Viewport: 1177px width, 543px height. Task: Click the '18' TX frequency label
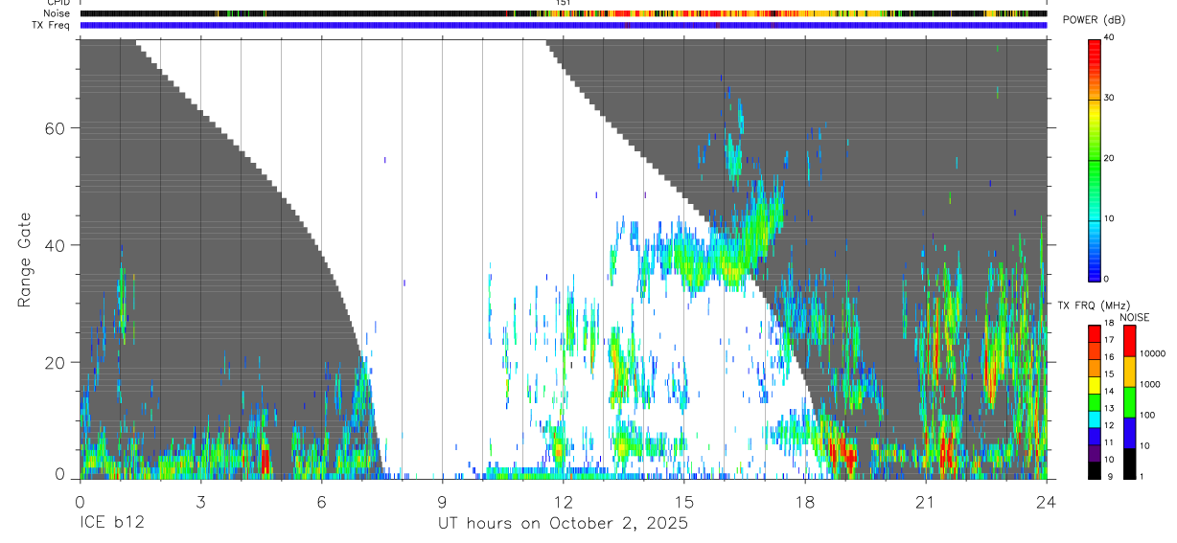(1109, 323)
